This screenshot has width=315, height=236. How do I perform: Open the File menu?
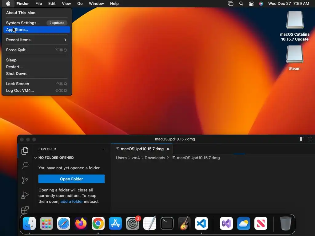pyautogui.click(x=38, y=4)
